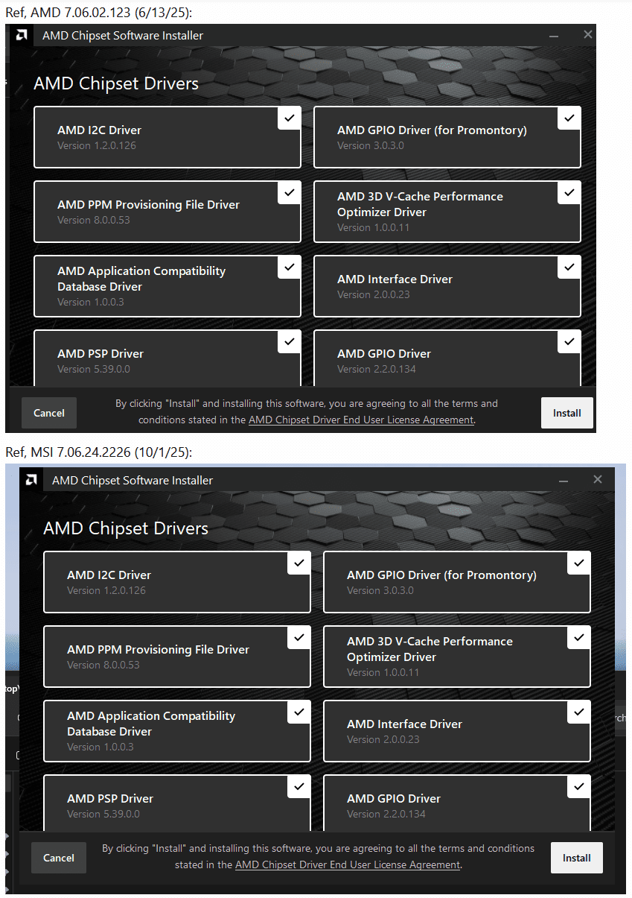Close the MSI 7.06.24.2226 installer window
632x898 pixels.
pyautogui.click(x=598, y=480)
